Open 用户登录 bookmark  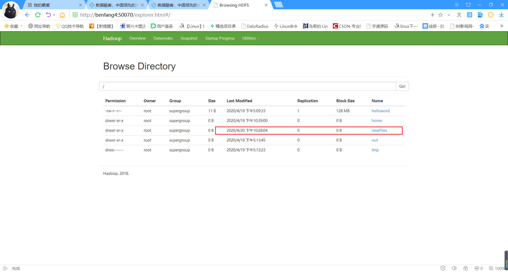click(x=162, y=26)
